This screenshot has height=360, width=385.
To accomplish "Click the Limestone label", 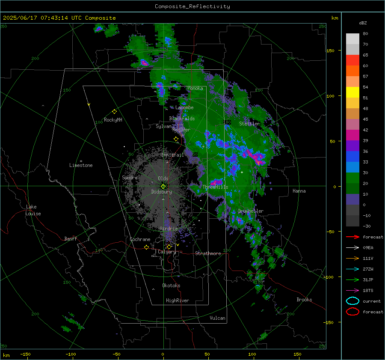I will point(81,165).
